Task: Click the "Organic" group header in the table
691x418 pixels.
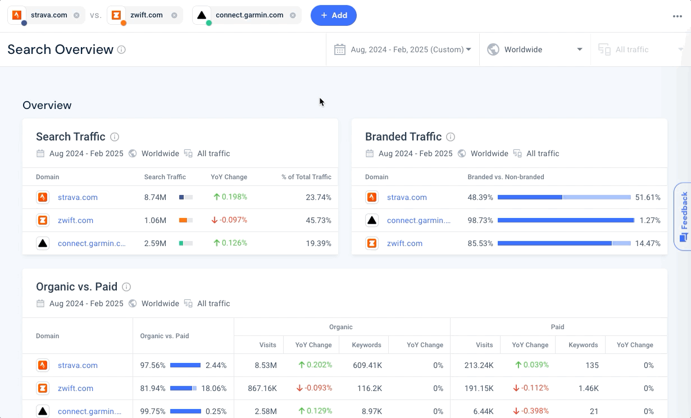Action: click(x=341, y=327)
